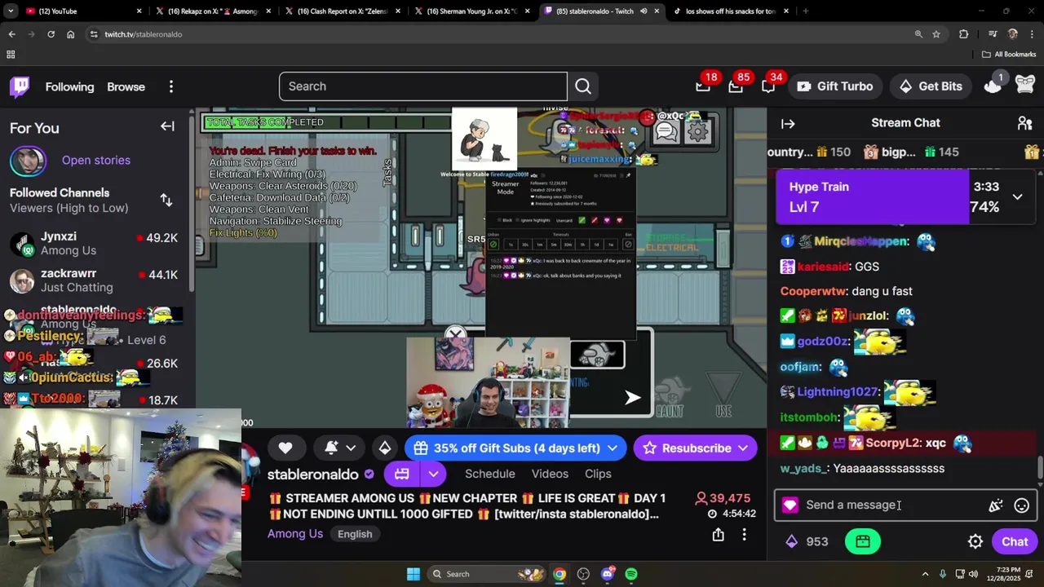Click the Gift Turbo button
Screen dimensions: 1044x587
(x=834, y=86)
